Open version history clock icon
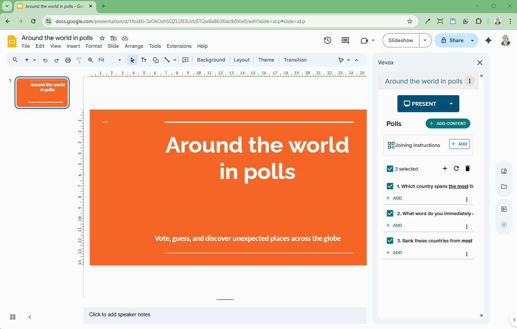The height and width of the screenshot is (329, 517). pos(327,40)
